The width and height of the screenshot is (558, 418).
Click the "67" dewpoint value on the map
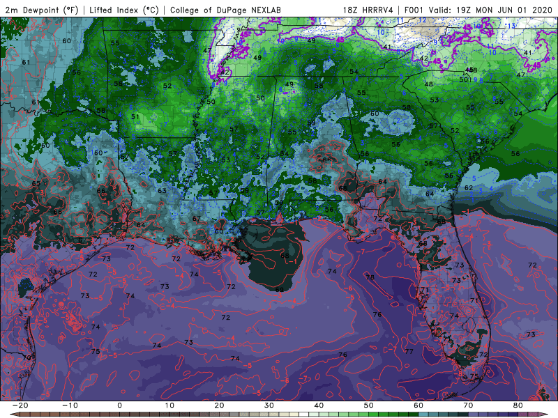point(197,219)
